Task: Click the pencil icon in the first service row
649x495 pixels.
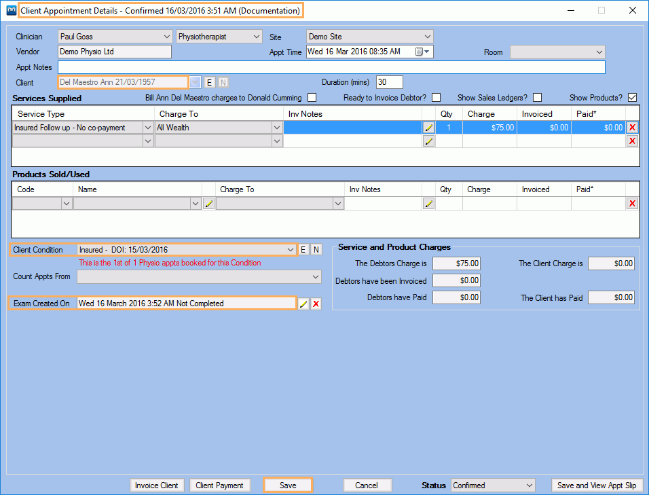Action: click(x=428, y=128)
